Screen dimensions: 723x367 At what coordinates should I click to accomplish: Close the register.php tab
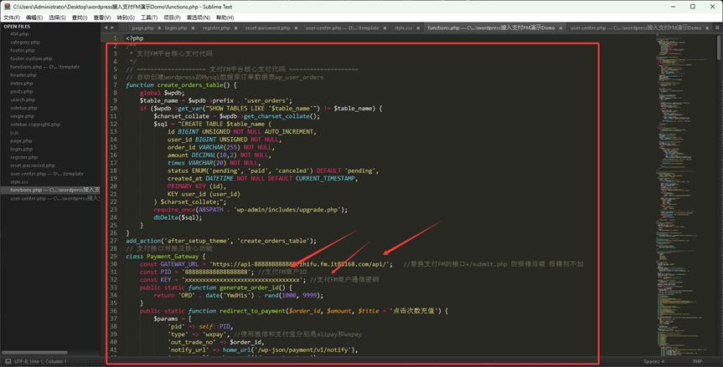(235, 28)
